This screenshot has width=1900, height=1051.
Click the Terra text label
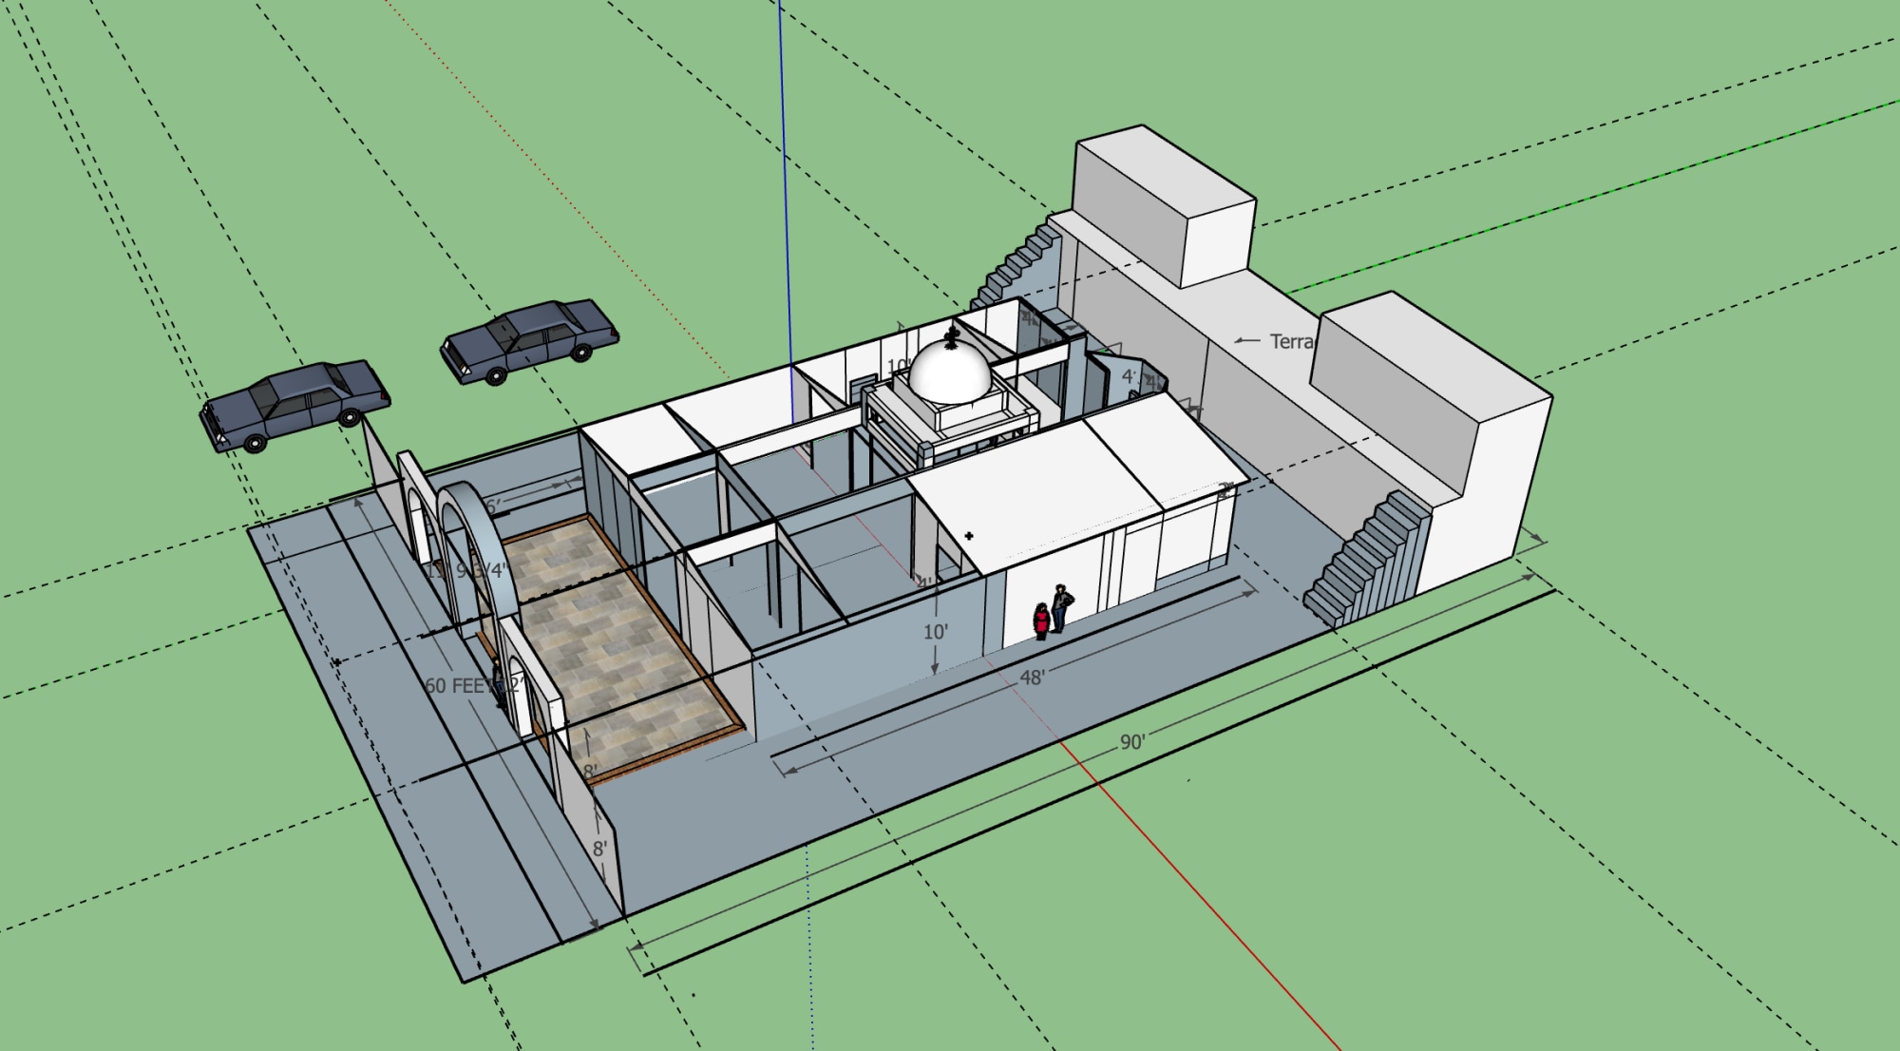[x=1290, y=341]
